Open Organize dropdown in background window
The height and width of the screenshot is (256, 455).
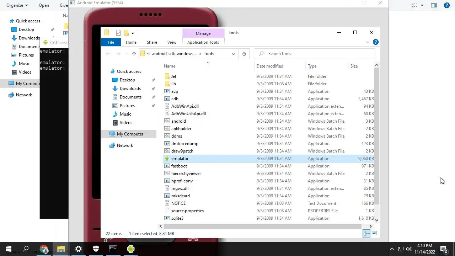[17, 5]
